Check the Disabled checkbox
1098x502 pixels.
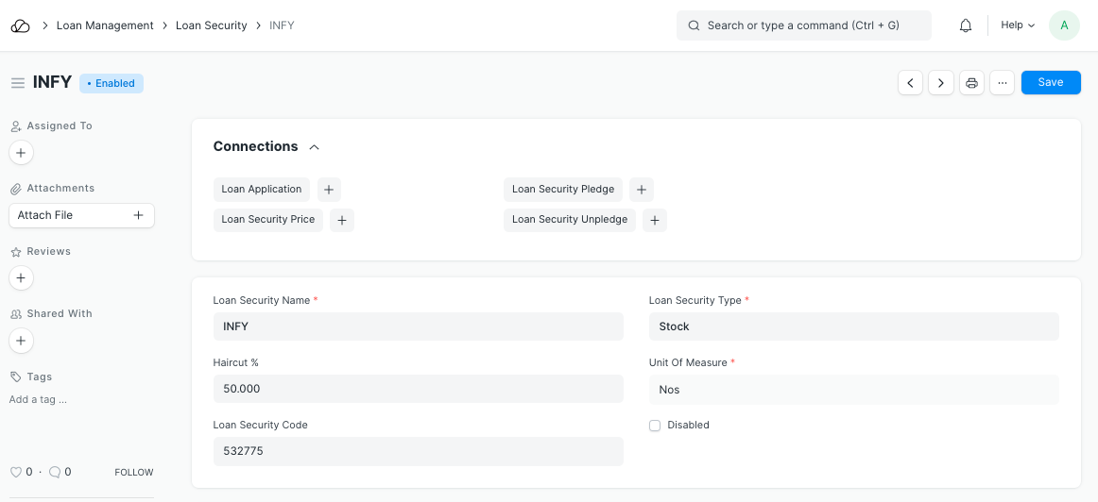655,426
